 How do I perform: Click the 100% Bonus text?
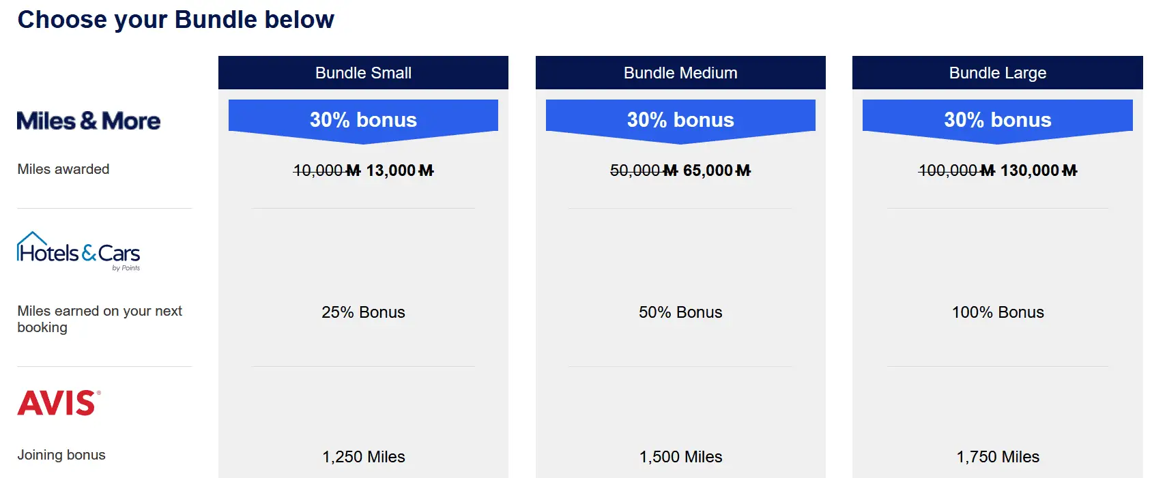[998, 312]
